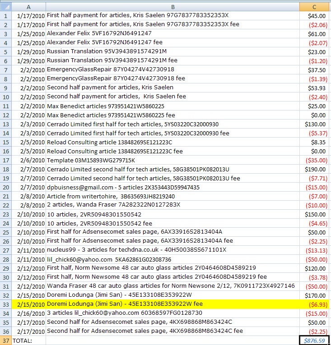The width and height of the screenshot is (331, 345).
Task: Select the highlighted column C header
Action: point(314,6)
